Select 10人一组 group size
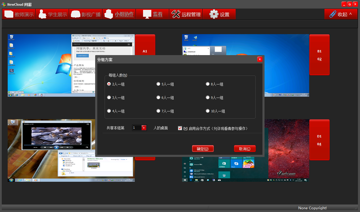The height and width of the screenshot is (212, 360). coord(215,111)
